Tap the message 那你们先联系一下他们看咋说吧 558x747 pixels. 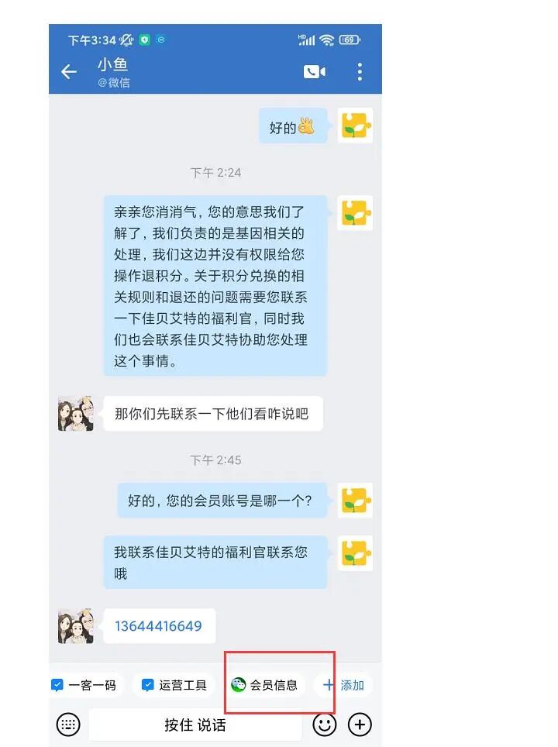213,414
